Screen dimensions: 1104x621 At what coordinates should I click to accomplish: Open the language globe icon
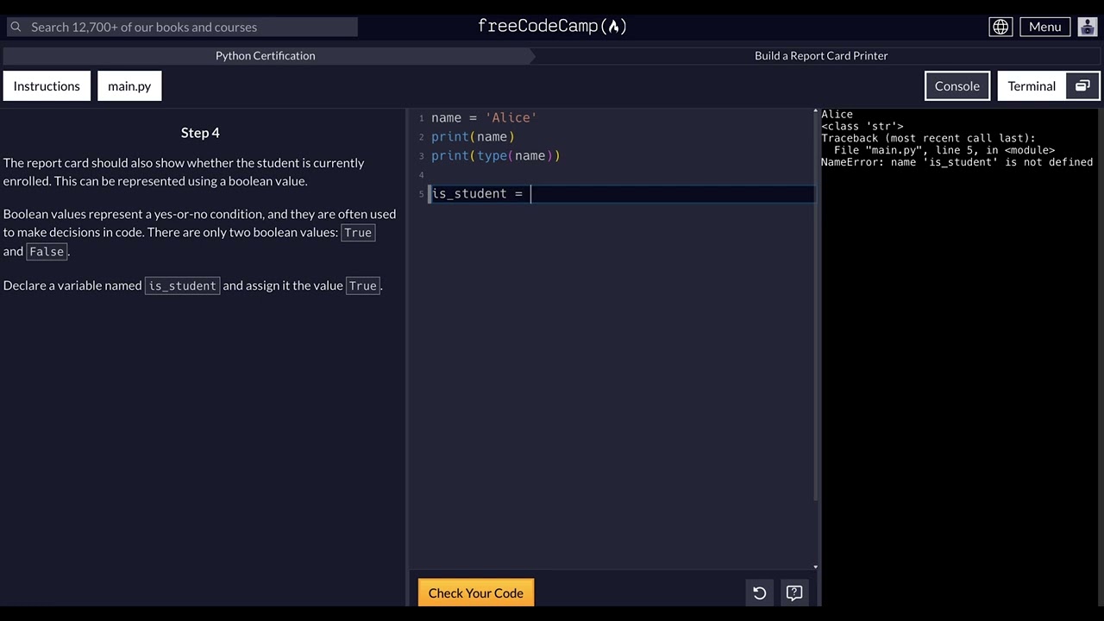(1000, 27)
